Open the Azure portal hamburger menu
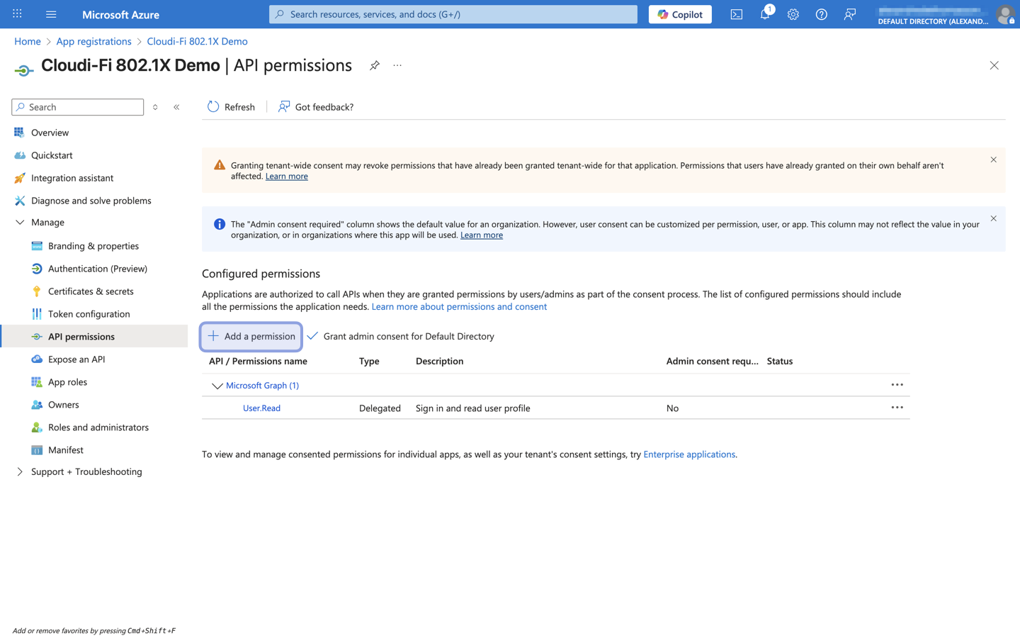1020x638 pixels. (x=51, y=14)
